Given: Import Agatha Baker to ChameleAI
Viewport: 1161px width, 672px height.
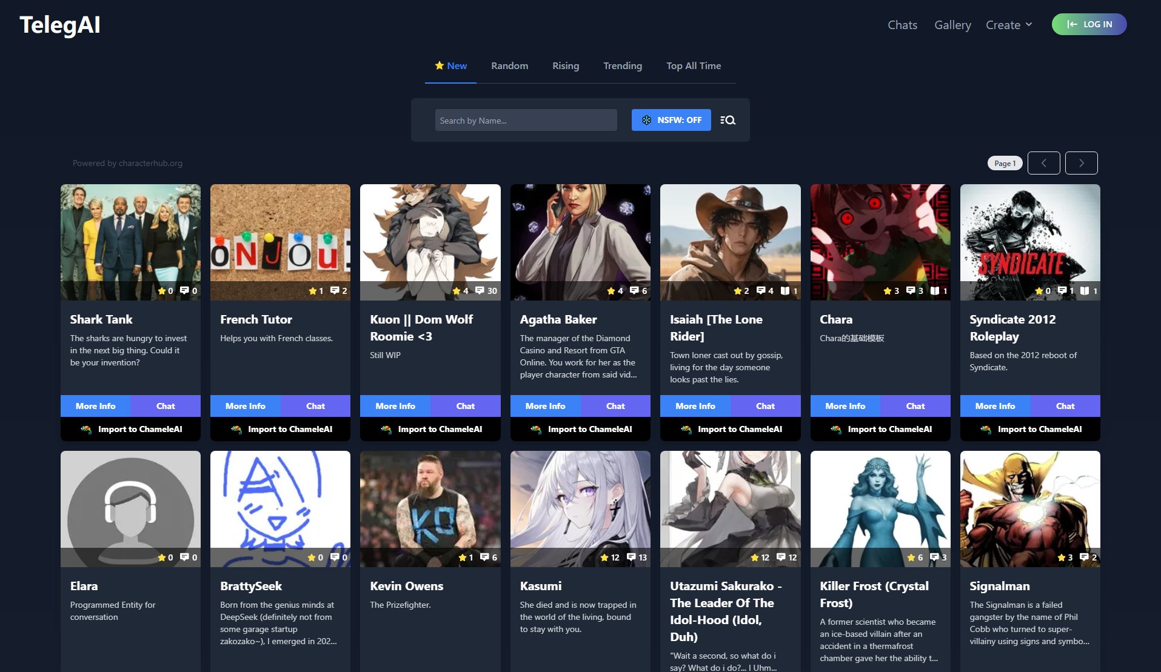Looking at the screenshot, I should coord(580,429).
